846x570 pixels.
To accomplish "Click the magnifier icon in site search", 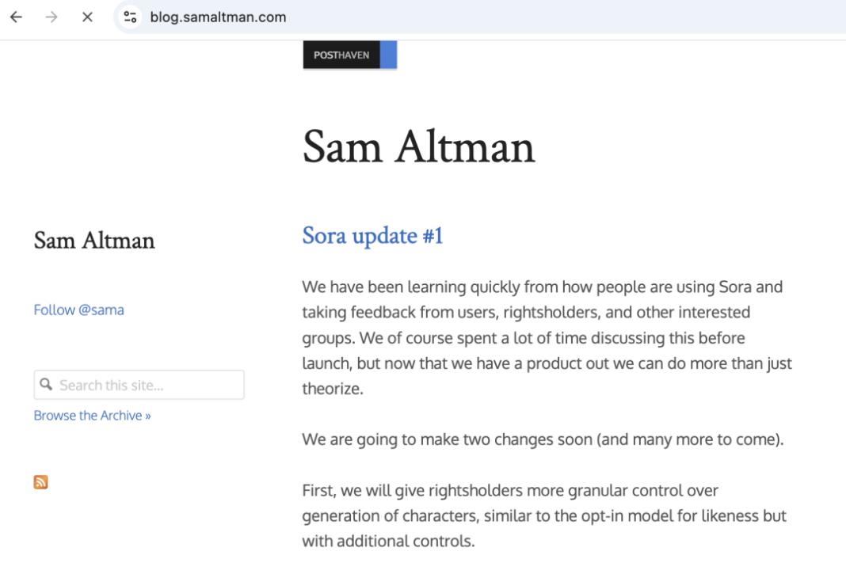I will click(47, 385).
